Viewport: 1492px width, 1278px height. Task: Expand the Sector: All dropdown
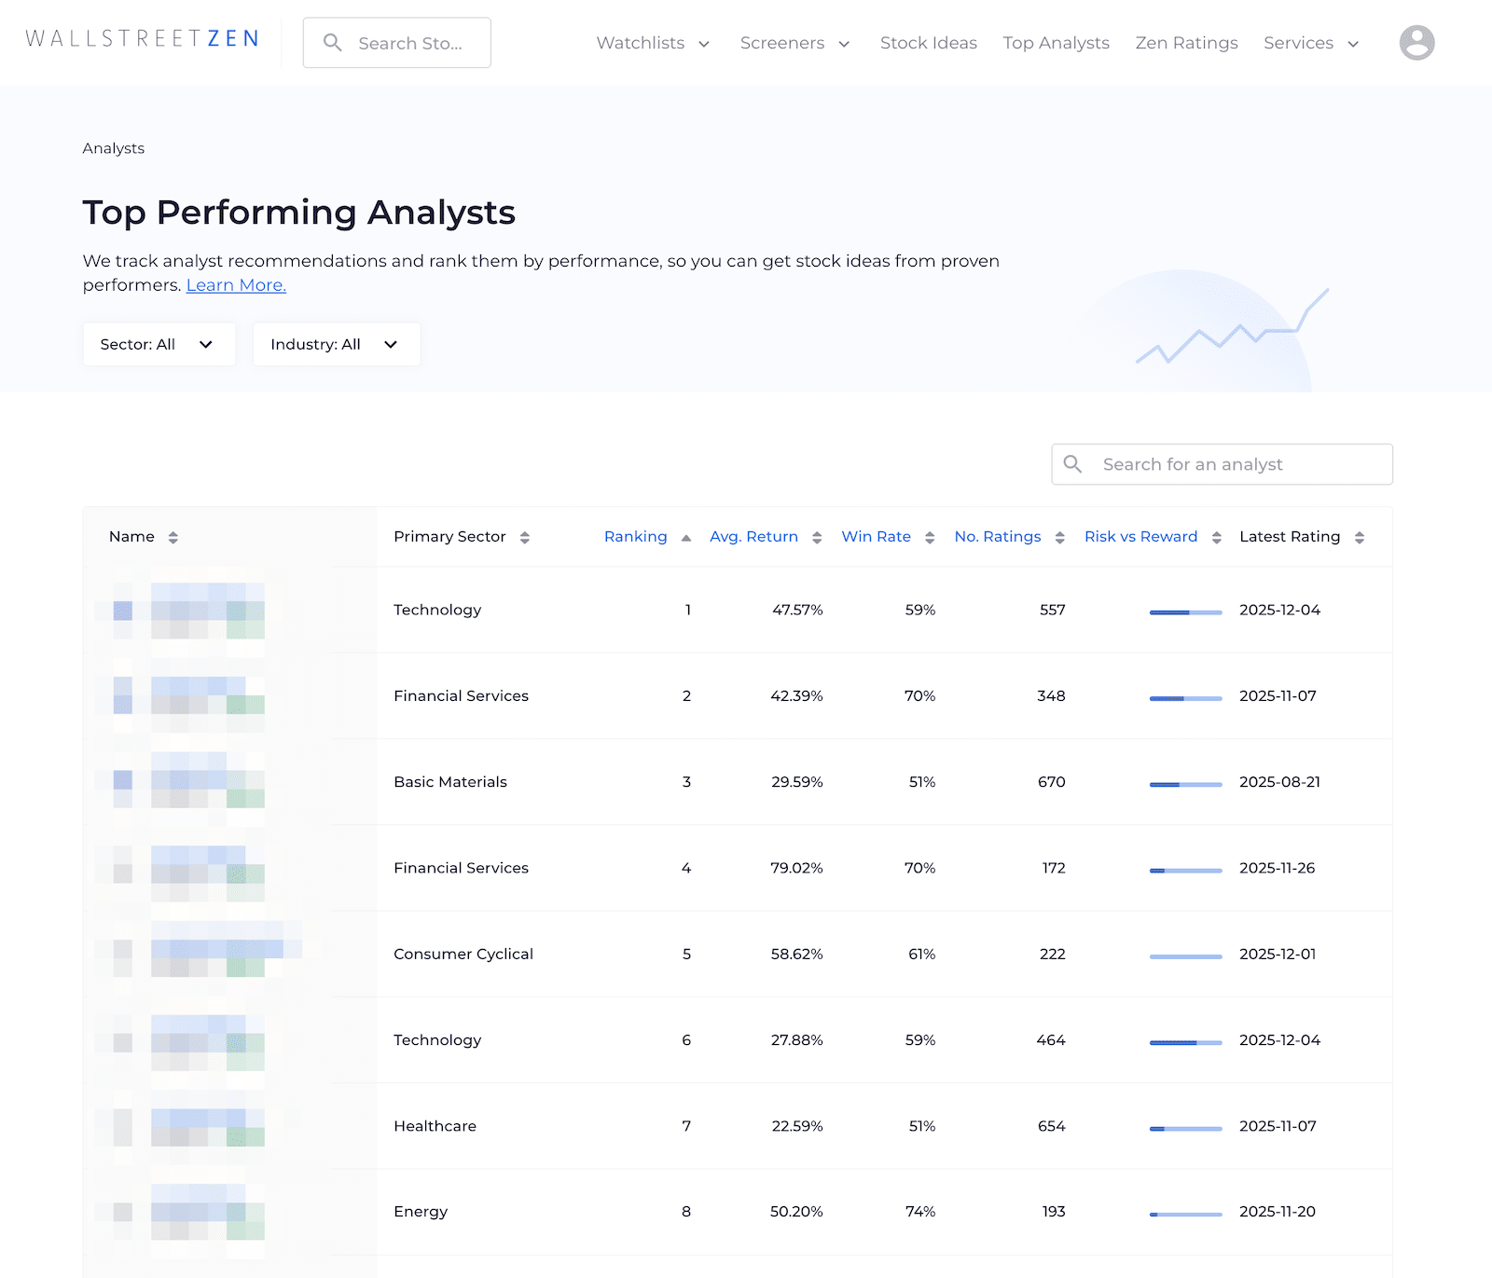[159, 345]
